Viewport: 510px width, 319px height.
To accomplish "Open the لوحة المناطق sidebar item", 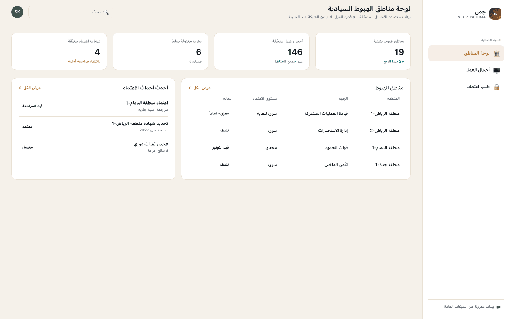I will pyautogui.click(x=466, y=53).
